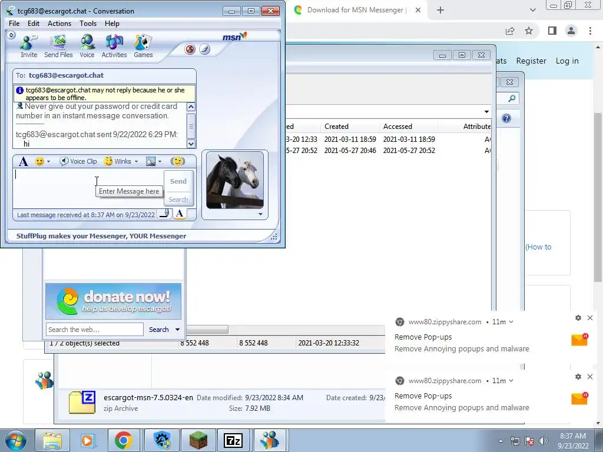This screenshot has height=452, width=603.
Task: Click the search magnifier in background window
Action: click(x=512, y=99)
